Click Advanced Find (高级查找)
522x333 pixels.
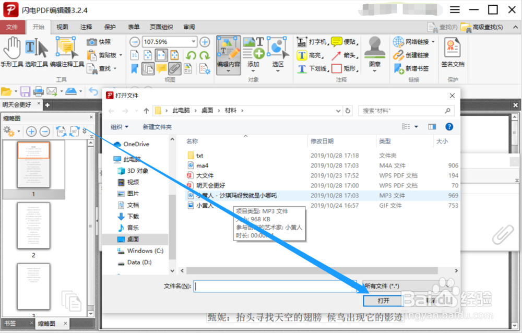pyautogui.click(x=482, y=27)
